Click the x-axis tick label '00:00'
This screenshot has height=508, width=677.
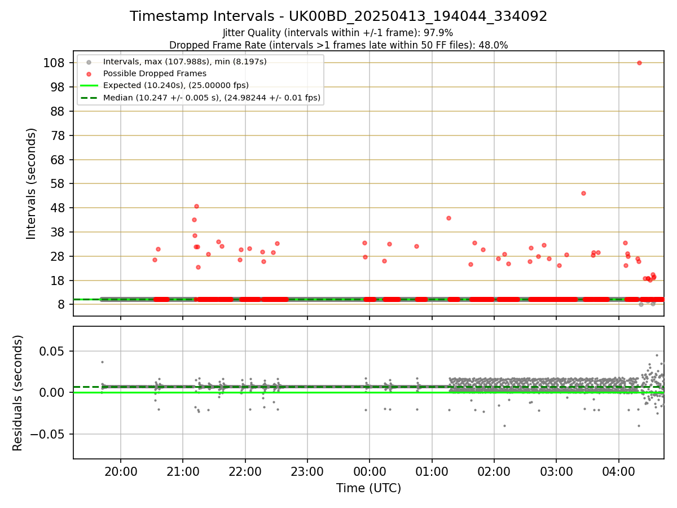pos(370,471)
